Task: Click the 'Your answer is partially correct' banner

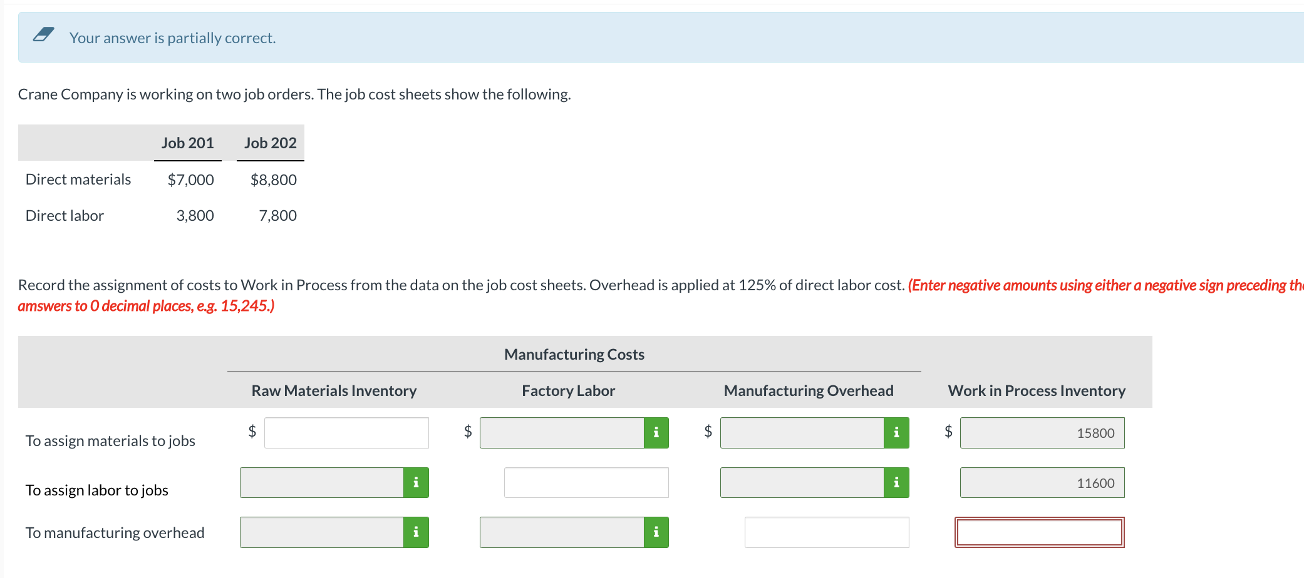Action: [x=661, y=38]
